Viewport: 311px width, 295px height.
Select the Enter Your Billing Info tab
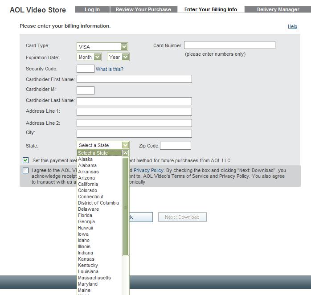pyautogui.click(x=211, y=9)
